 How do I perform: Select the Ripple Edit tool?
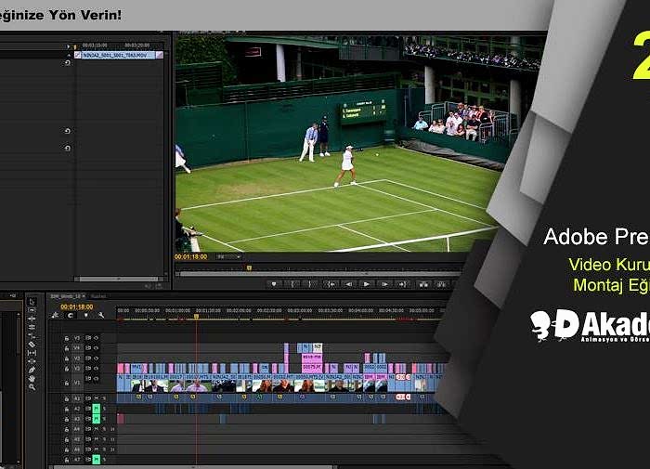(32, 319)
